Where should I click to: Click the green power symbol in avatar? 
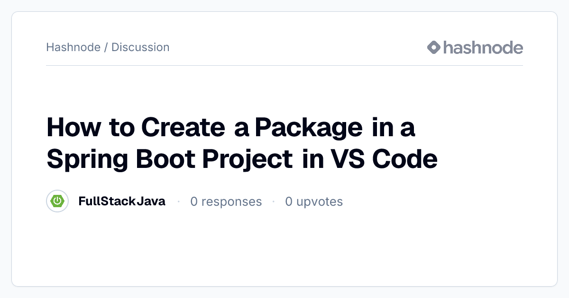57,202
